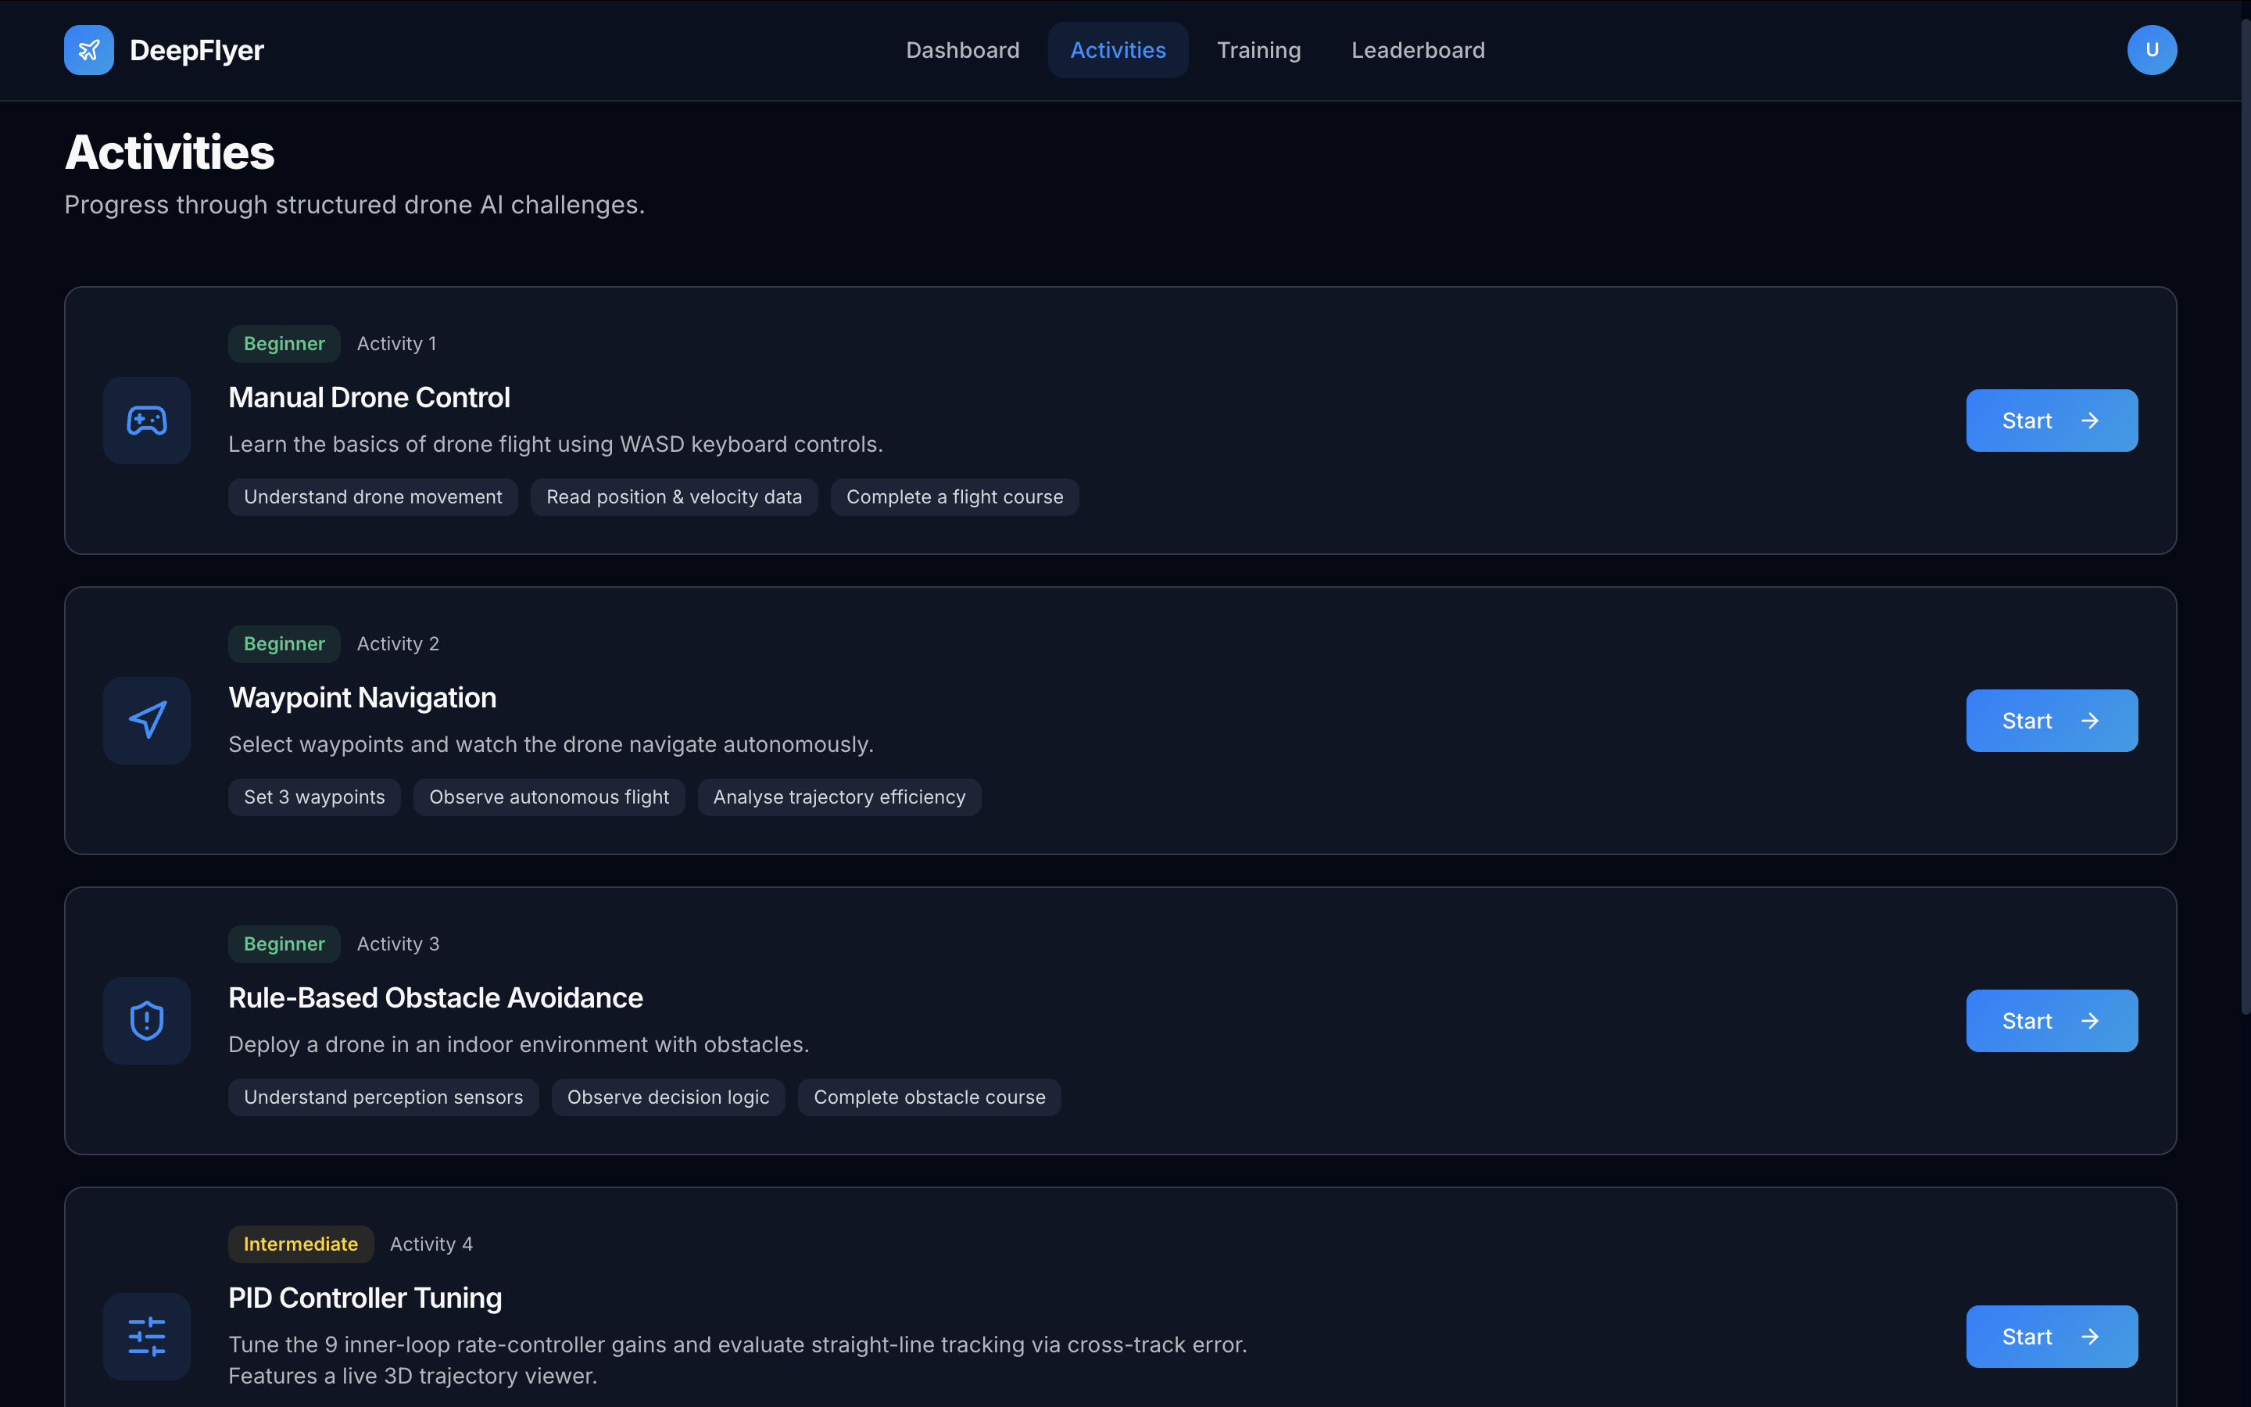Click the 'Tune the 9 inner-loop' description
2251x1407 pixels.
pyautogui.click(x=738, y=1360)
